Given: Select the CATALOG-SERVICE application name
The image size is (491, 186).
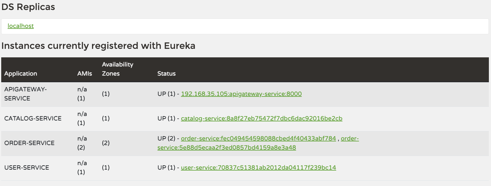Looking at the screenshot, I should coord(33,118).
